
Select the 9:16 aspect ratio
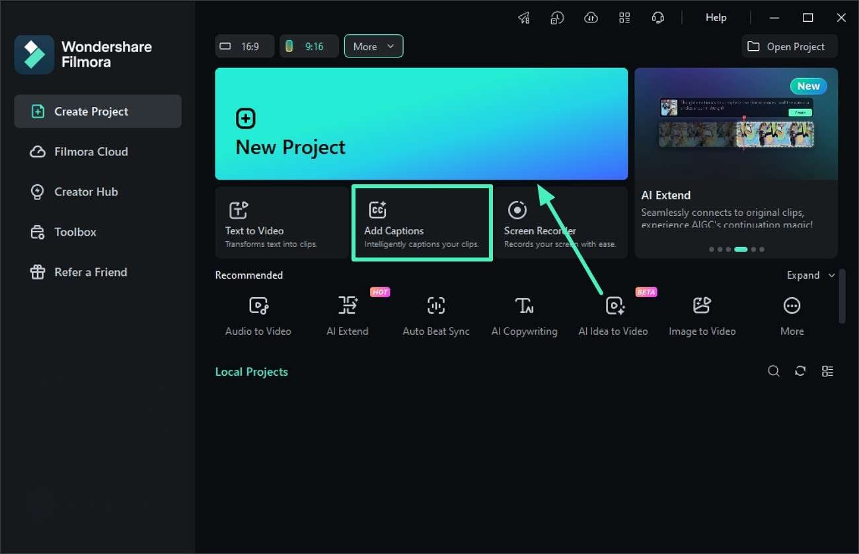click(x=309, y=46)
